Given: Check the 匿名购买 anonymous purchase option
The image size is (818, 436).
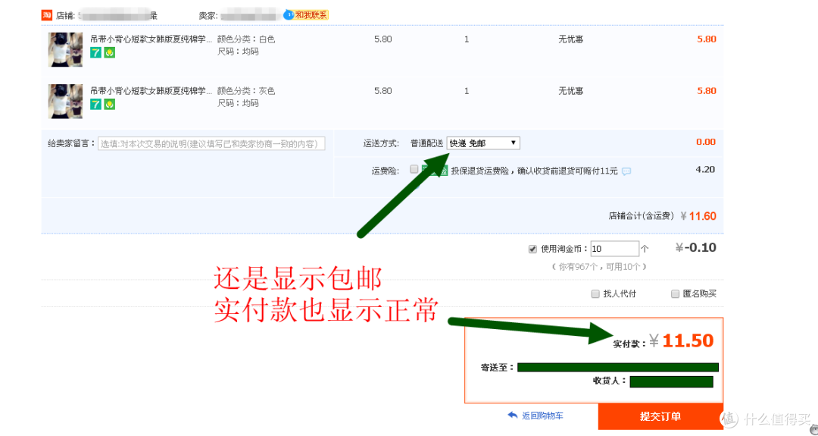Looking at the screenshot, I should coord(675,294).
